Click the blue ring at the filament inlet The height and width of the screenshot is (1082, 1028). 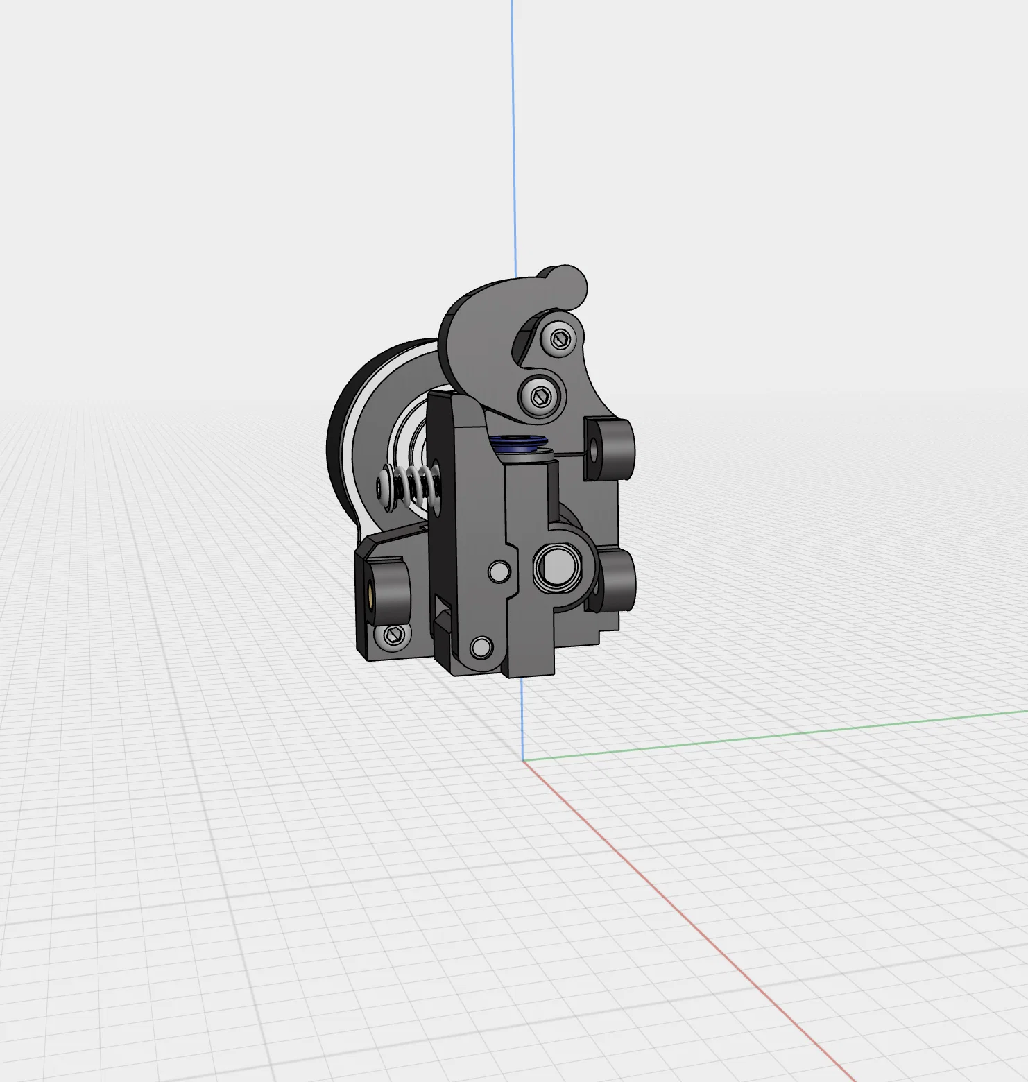tap(517, 445)
